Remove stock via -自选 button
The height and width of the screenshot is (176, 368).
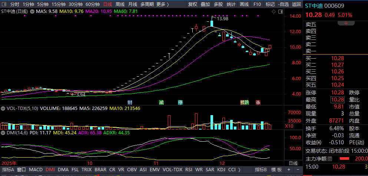283,4
